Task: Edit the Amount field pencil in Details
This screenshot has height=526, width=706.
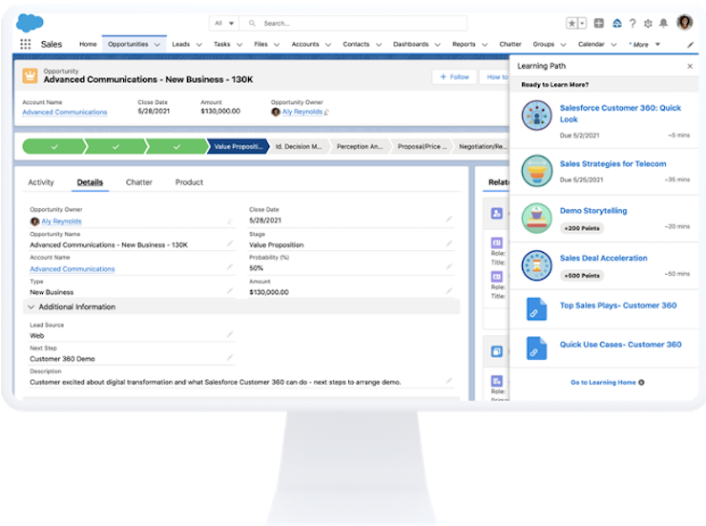Action: 449,290
